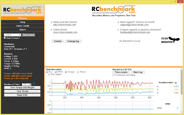Image resolution: width=184 pixels, height=115 pixels.
Task: Open wiki.rcbenchmark.com link
Action: (x=64, y=25)
